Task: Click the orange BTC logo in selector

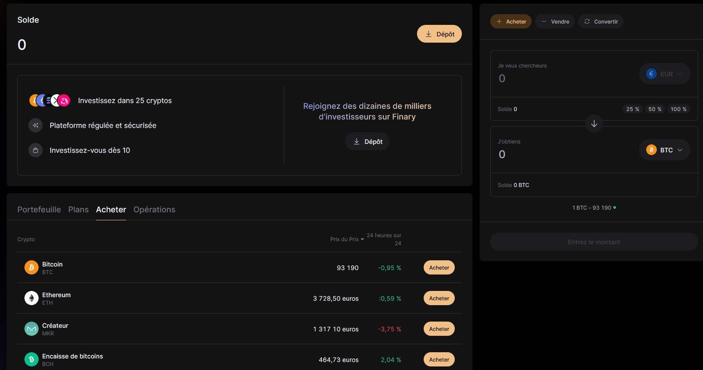Action: click(x=651, y=150)
